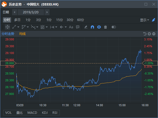
Task: Click the MACD indicator button
Action: pyautogui.click(x=32, y=113)
